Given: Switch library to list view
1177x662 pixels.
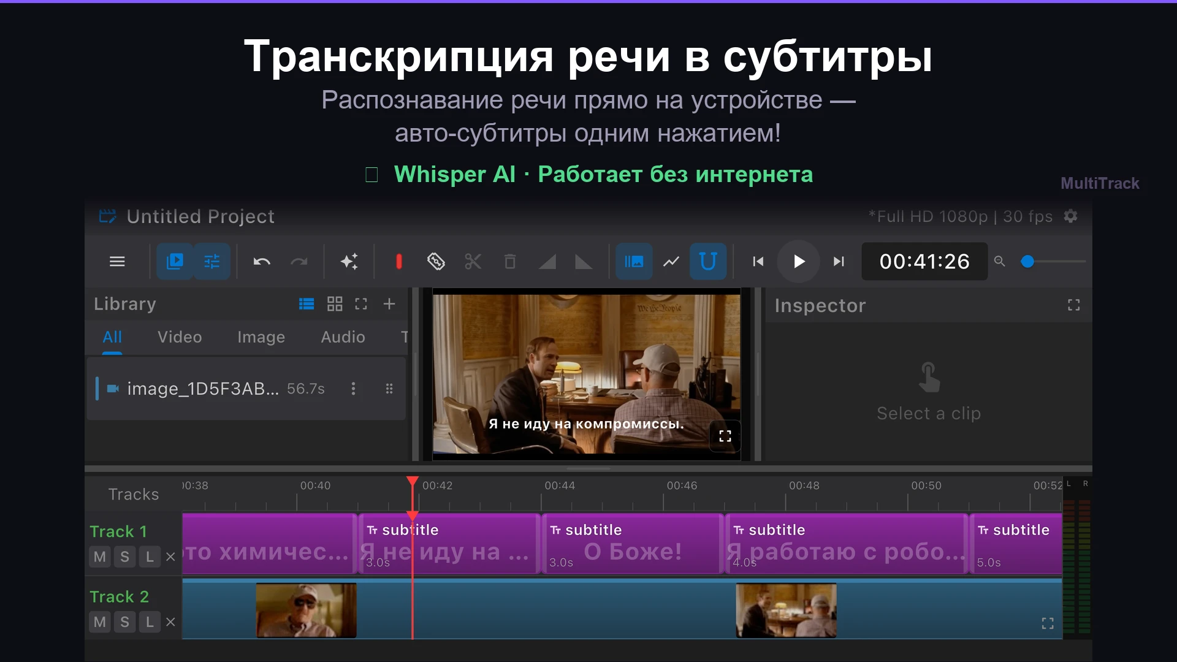Looking at the screenshot, I should pyautogui.click(x=307, y=304).
